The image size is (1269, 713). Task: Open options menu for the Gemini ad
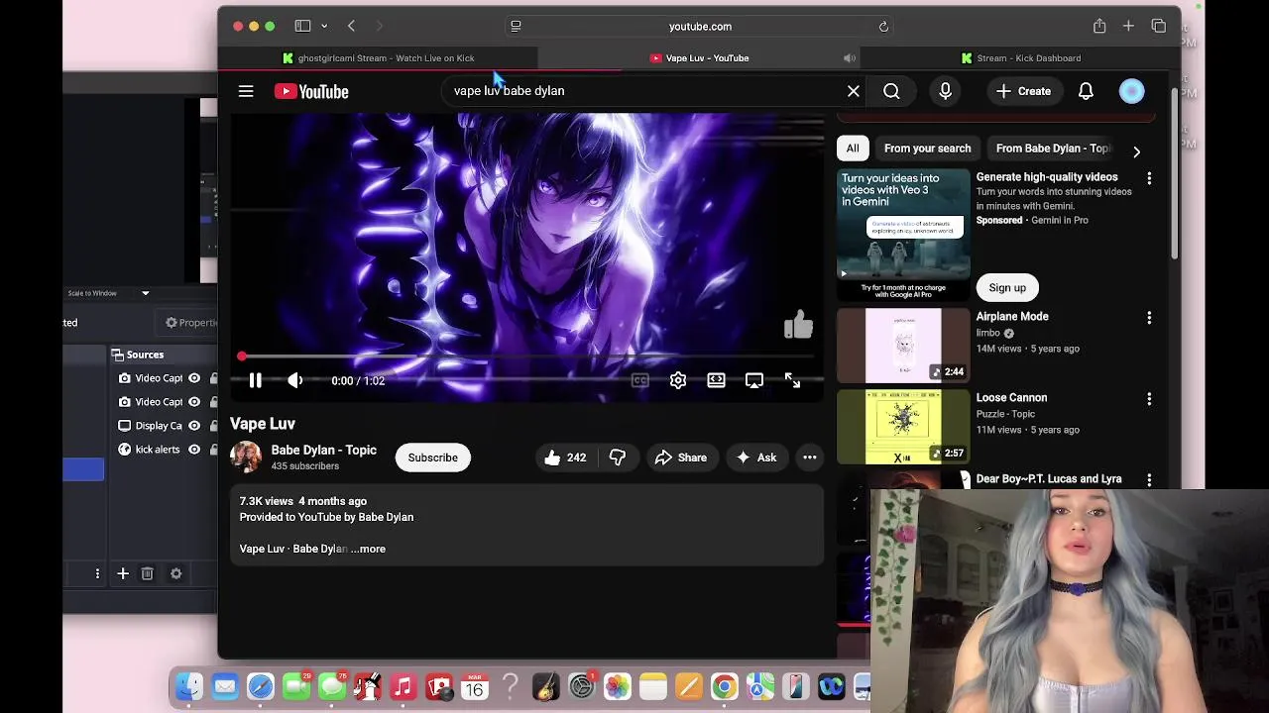[1149, 178]
